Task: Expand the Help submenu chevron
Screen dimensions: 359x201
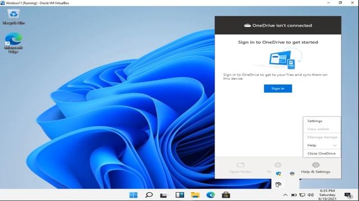Action: point(335,145)
